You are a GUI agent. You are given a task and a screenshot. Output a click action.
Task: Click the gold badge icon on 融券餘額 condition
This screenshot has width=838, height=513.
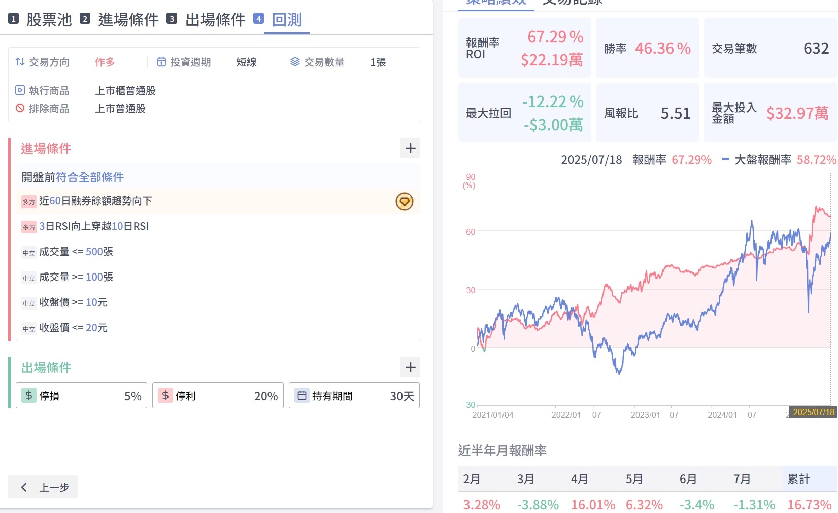(404, 201)
